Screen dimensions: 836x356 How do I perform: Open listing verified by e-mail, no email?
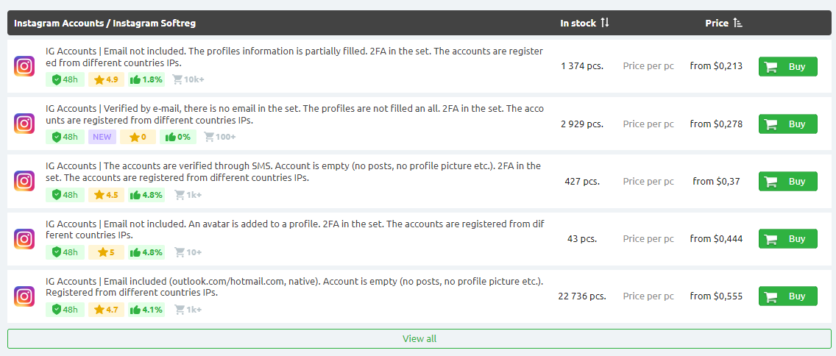pyautogui.click(x=295, y=114)
